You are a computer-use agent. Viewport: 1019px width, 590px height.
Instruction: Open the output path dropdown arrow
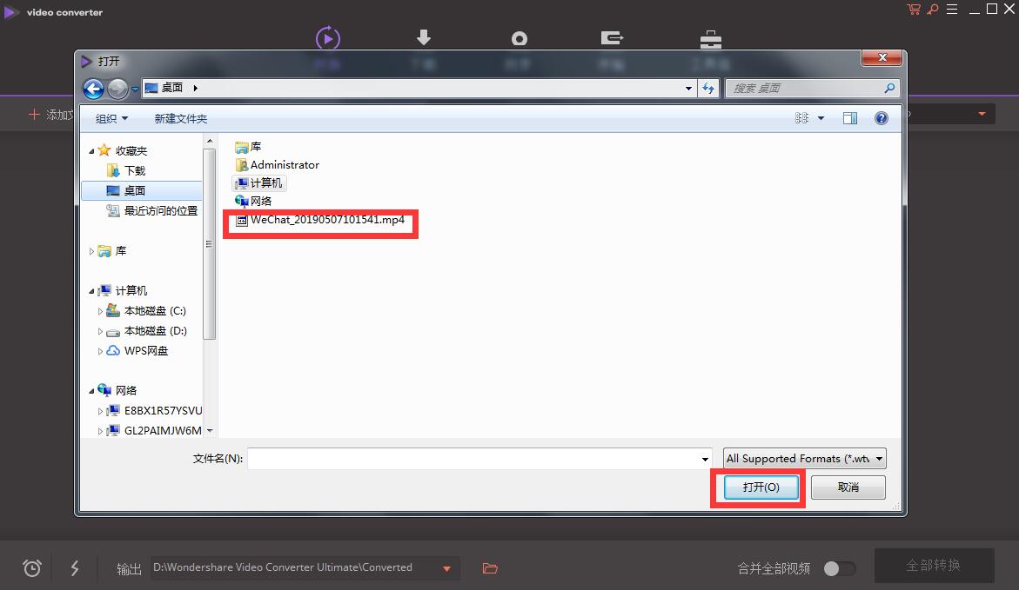pyautogui.click(x=447, y=568)
